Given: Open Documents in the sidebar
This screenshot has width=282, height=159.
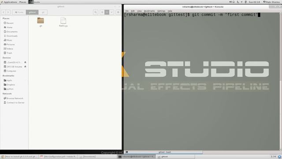Looking at the screenshot, I should tap(11, 32).
